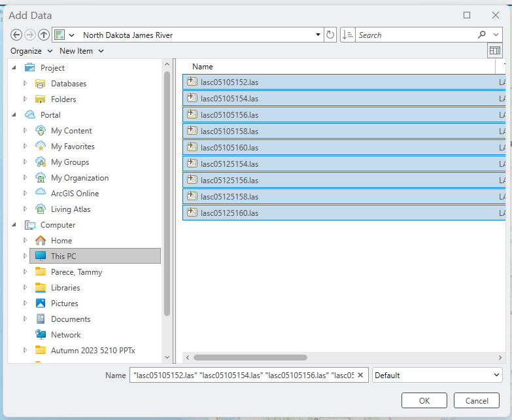The image size is (512, 420).
Task: Expand the Folders node
Action: coord(25,99)
